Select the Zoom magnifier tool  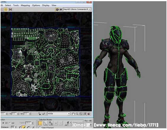(x=77, y=114)
